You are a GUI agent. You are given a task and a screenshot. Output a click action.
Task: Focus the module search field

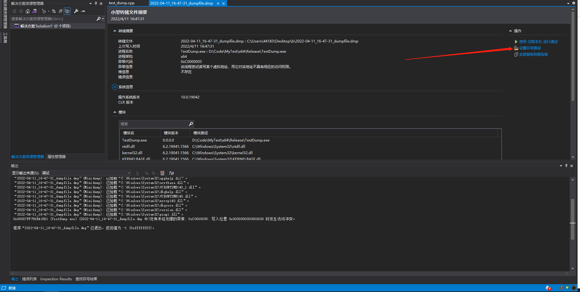pos(154,124)
